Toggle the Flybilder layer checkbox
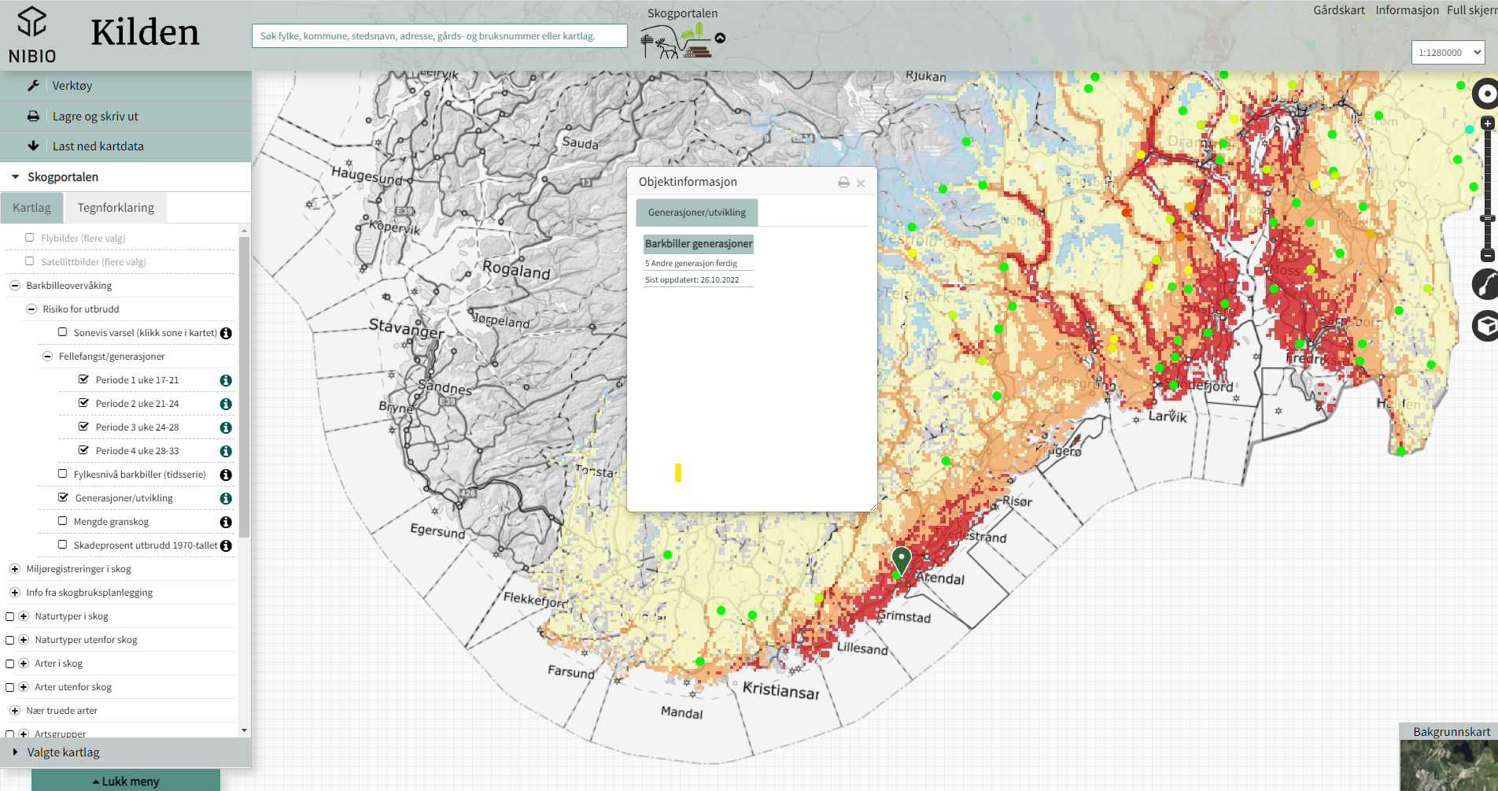The image size is (1498, 791). (30, 238)
